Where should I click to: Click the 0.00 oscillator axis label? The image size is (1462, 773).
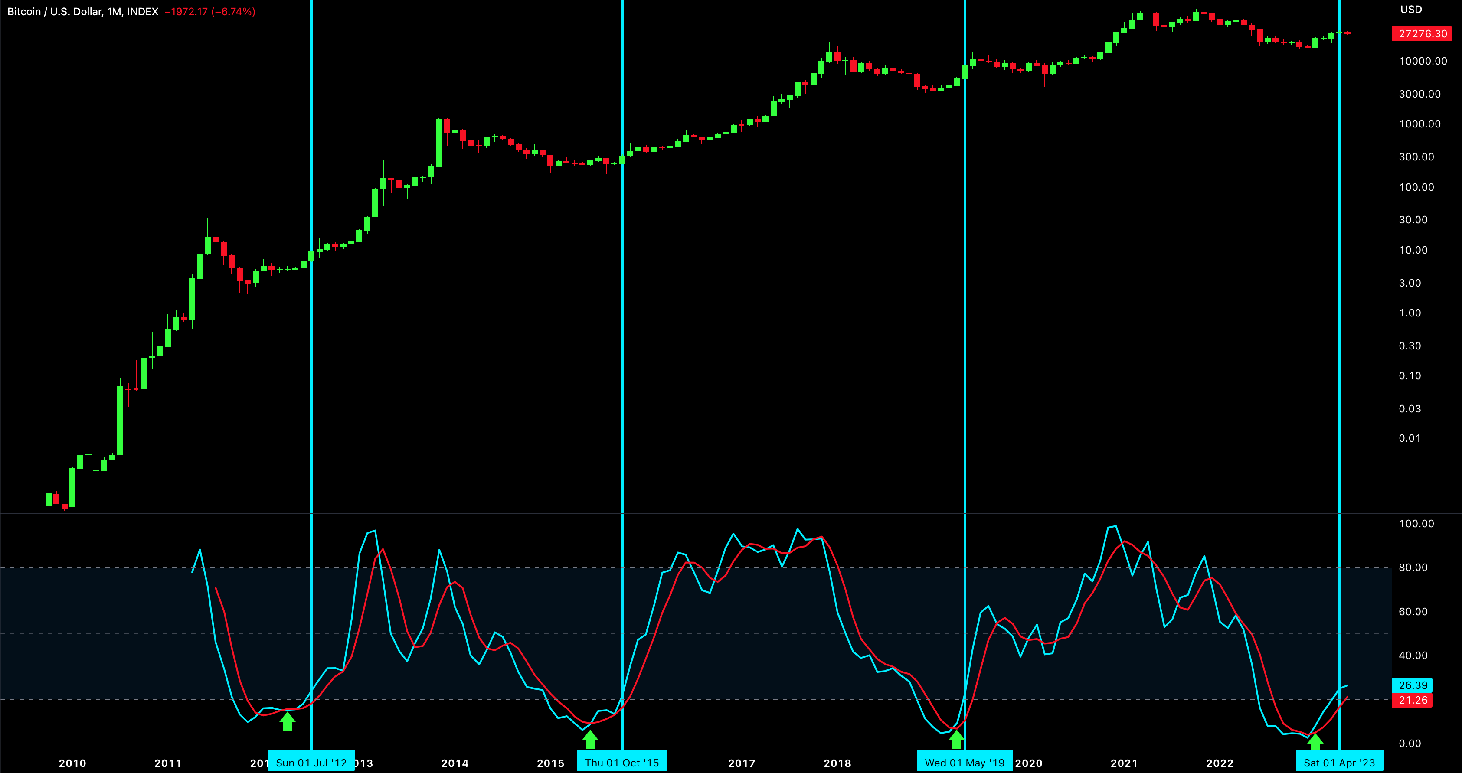[1410, 744]
